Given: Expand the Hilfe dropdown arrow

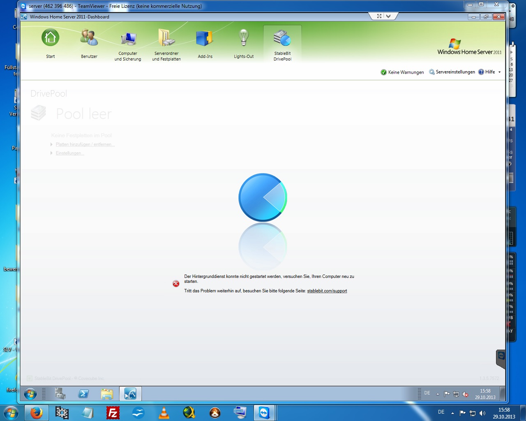Looking at the screenshot, I should point(500,72).
